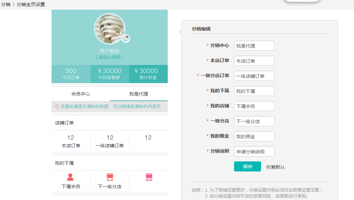Screen dimensions: 354x200
Task: Click the 分销中心 input field
Action: [254, 46]
